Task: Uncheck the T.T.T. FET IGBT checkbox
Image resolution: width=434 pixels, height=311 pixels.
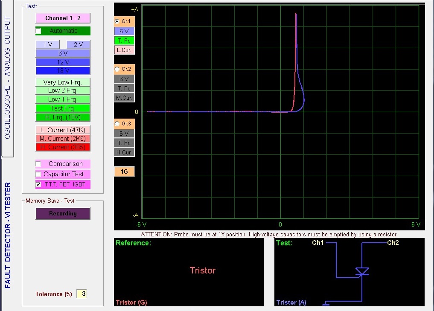Action: 39,185
